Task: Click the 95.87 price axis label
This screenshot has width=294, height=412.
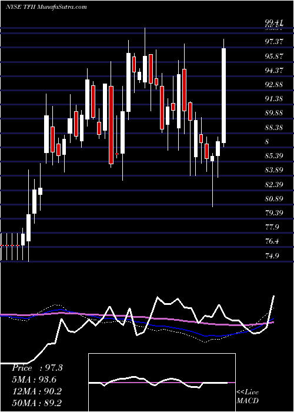Action: 274,56
